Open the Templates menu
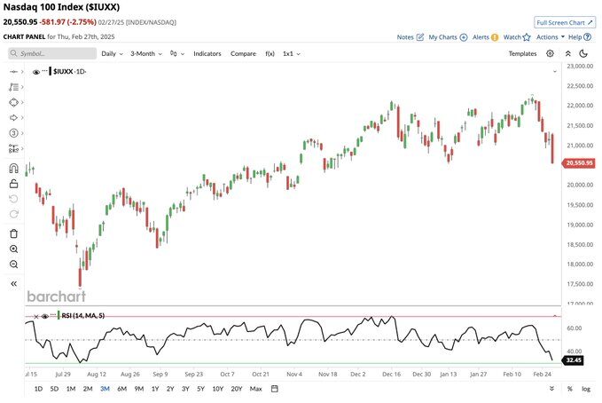The width and height of the screenshot is (602, 403). coord(522,53)
